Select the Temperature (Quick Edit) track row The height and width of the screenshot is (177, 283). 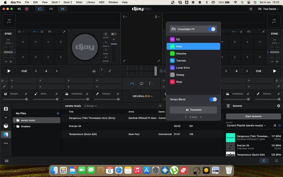(x=83, y=134)
